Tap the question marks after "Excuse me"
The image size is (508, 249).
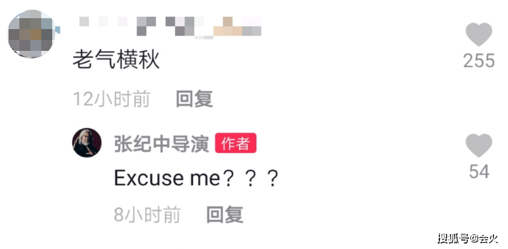251,179
